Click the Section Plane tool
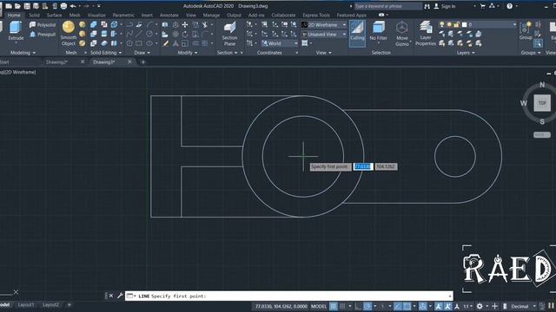This screenshot has width=556, height=312. pos(229,34)
